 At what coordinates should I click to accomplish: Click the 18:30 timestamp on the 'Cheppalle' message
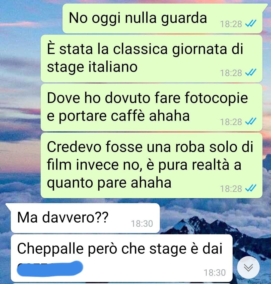click(x=215, y=273)
